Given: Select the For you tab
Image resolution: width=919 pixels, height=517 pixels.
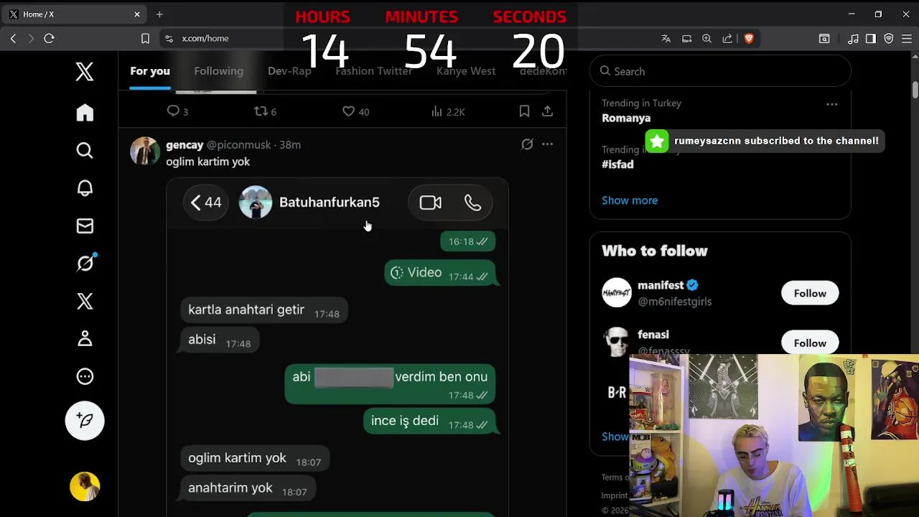Looking at the screenshot, I should (150, 71).
